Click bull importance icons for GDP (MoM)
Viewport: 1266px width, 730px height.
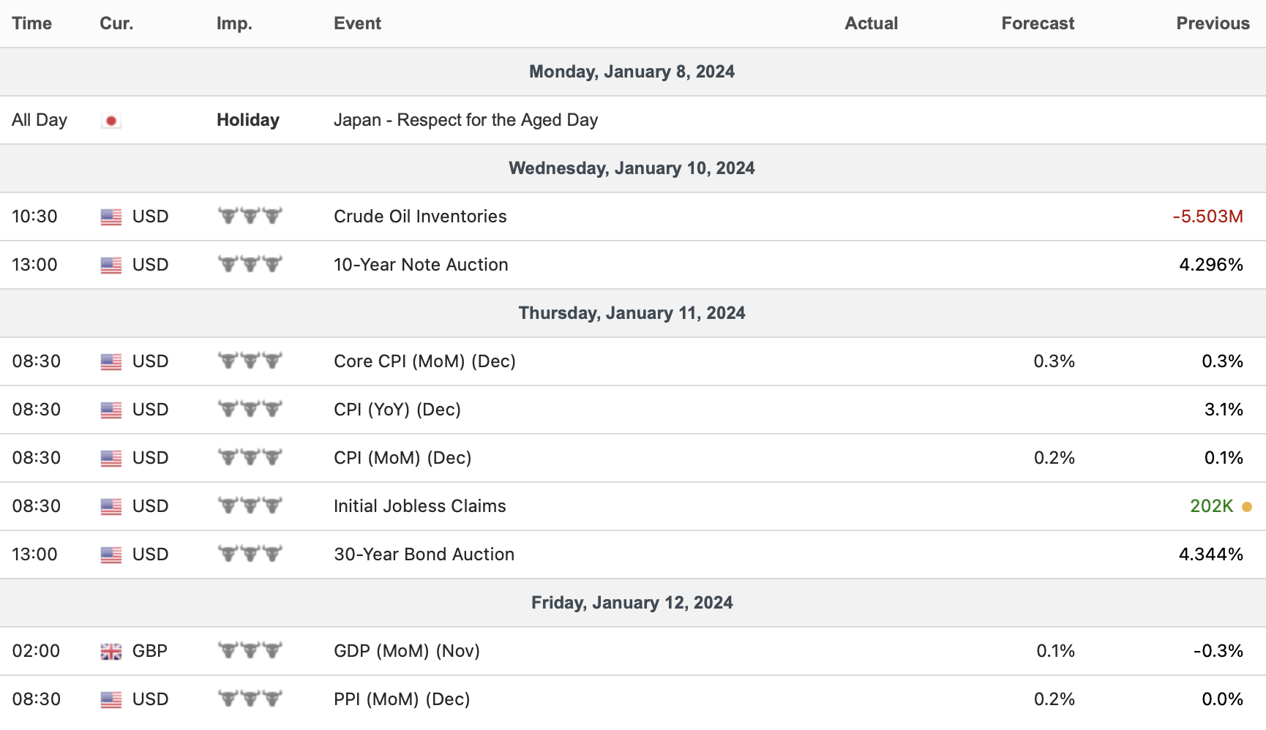250,651
